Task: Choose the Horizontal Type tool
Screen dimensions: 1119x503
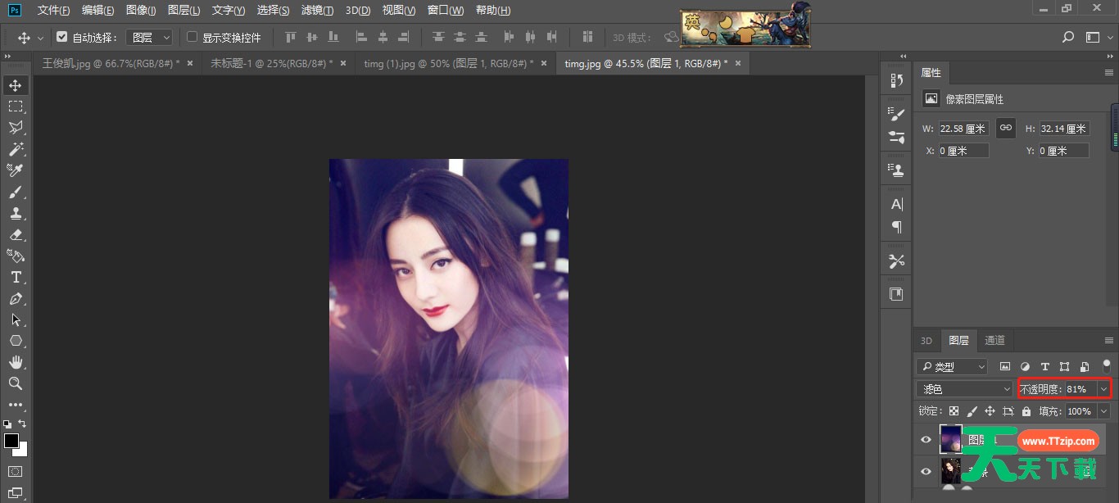Action: (x=16, y=278)
